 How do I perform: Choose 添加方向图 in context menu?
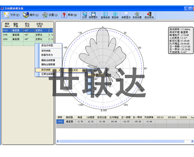[x=47, y=45]
